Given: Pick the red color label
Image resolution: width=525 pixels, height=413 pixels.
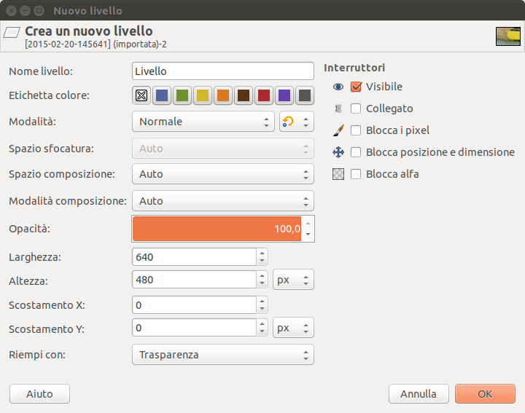Looking at the screenshot, I should click(x=264, y=95).
